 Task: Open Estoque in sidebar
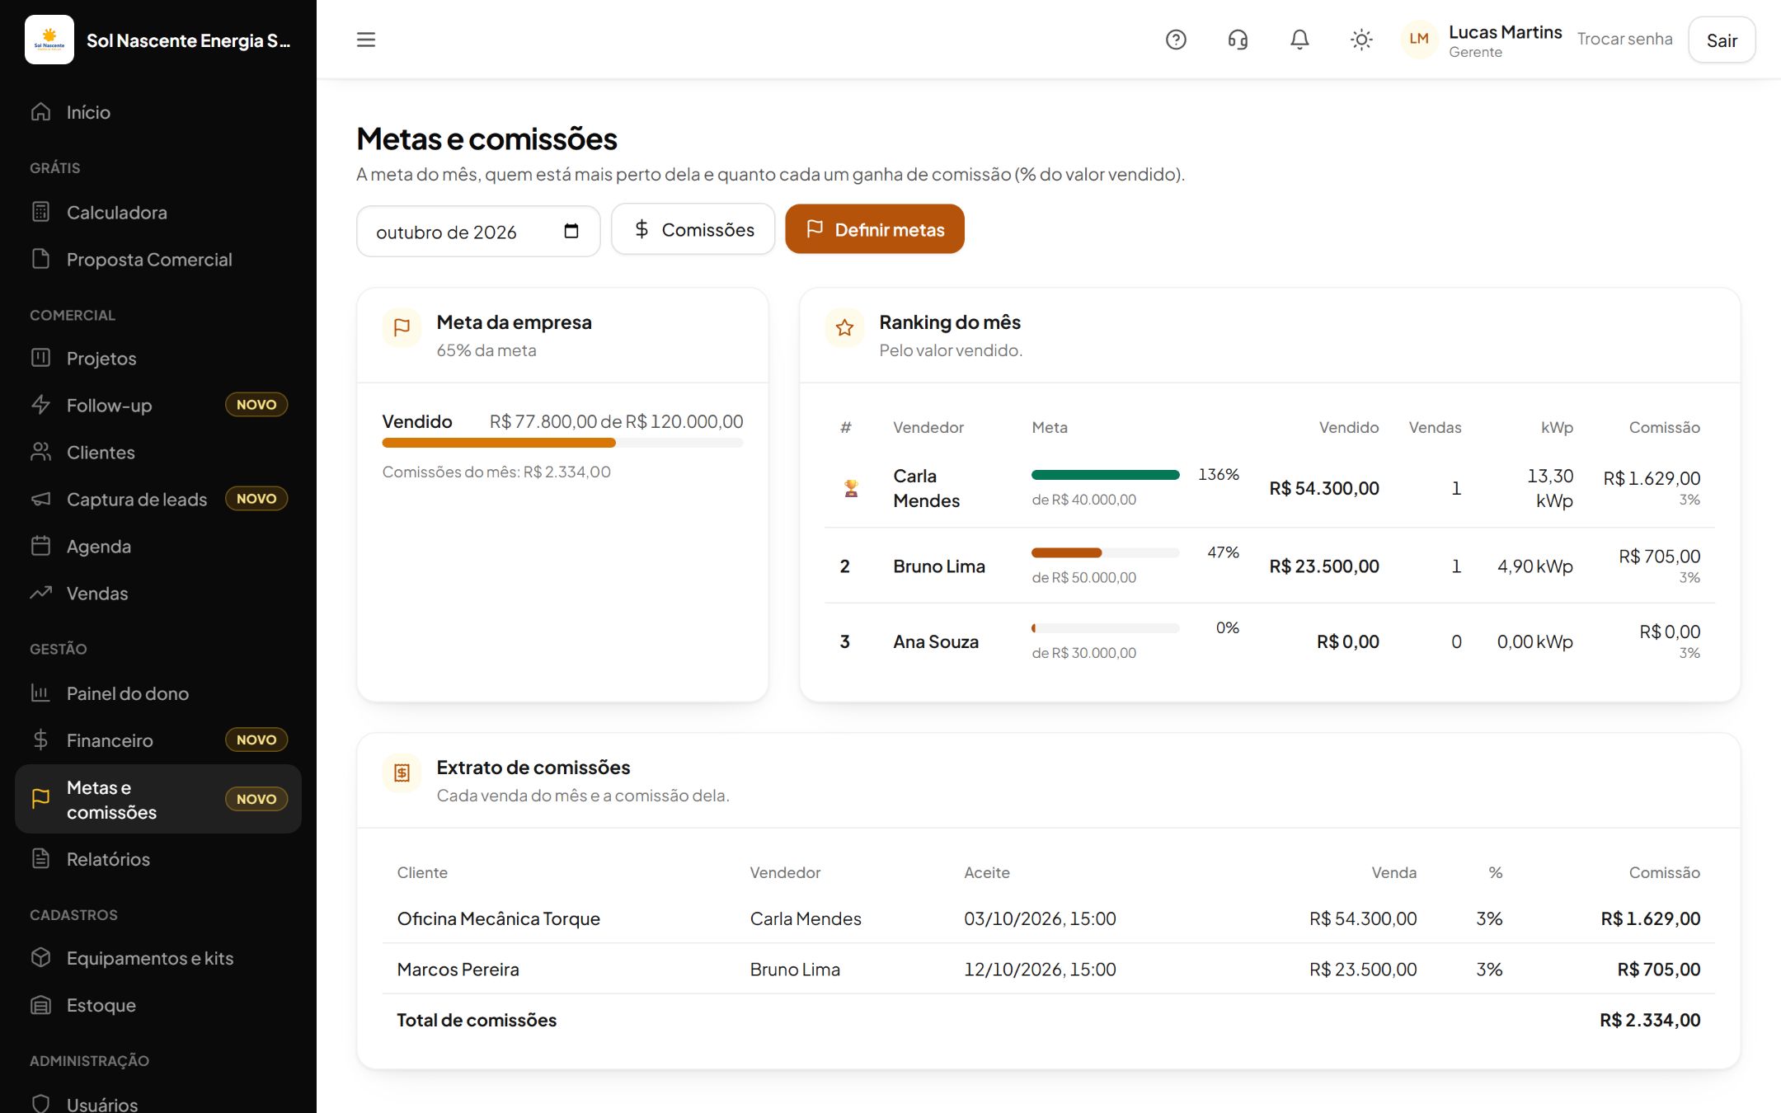point(158,1005)
